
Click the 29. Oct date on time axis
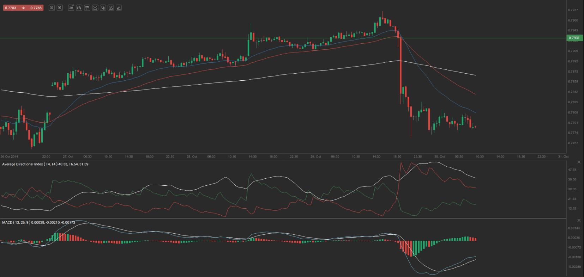(x=315, y=156)
